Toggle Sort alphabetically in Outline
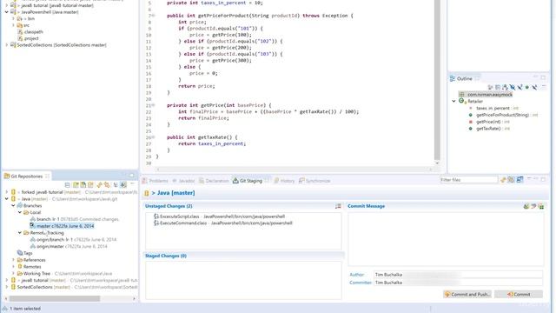The image size is (556, 313). [505, 87]
